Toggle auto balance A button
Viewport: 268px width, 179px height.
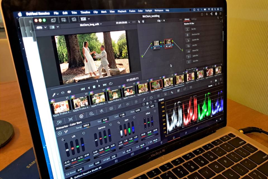(60, 133)
